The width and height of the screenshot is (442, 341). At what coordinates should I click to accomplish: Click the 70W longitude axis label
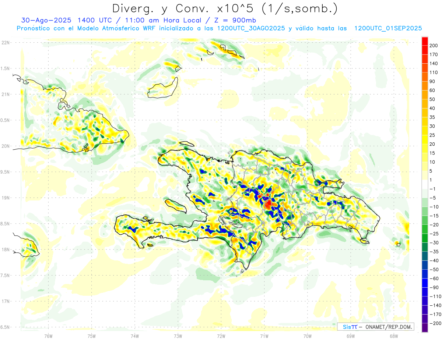(308, 336)
